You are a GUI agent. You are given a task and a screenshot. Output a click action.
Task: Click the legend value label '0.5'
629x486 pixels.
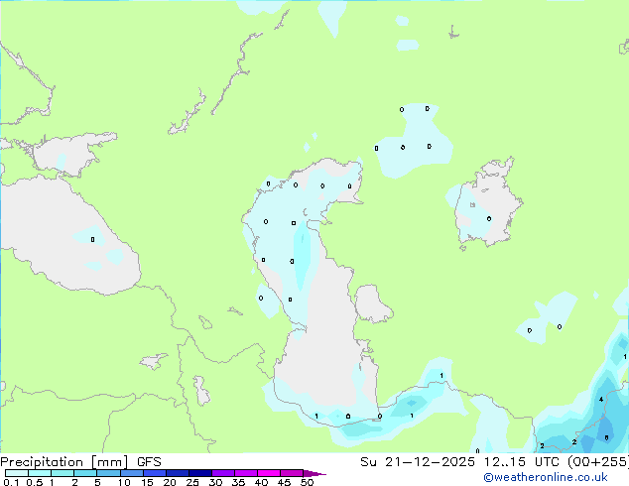click(35, 482)
